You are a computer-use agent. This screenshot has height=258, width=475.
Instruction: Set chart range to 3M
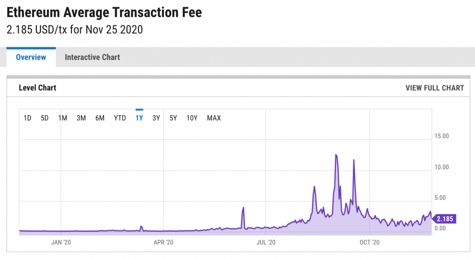(81, 118)
